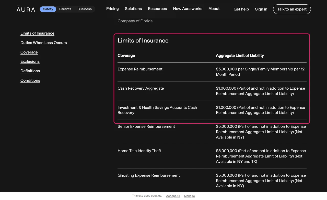The width and height of the screenshot is (327, 200).
Task: Click Aggregate Limit of Liability header
Action: point(240,56)
